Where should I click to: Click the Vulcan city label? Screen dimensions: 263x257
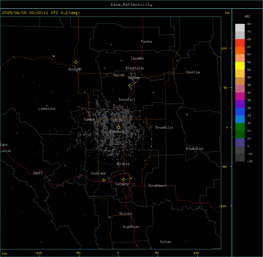click(165, 242)
